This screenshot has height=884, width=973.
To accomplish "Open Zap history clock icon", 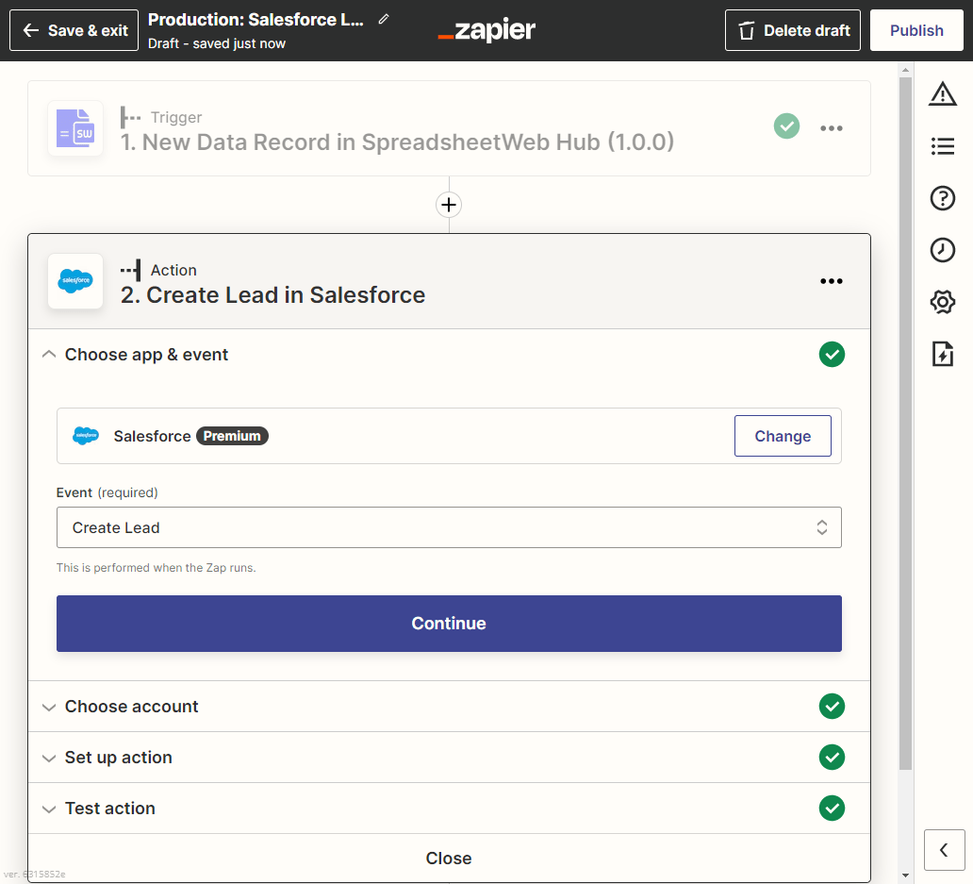I will click(x=942, y=250).
